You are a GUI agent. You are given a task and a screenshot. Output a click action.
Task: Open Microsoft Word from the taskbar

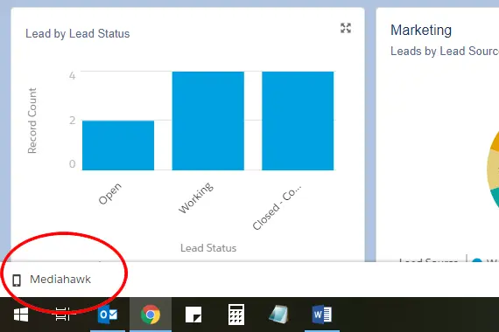pos(322,315)
